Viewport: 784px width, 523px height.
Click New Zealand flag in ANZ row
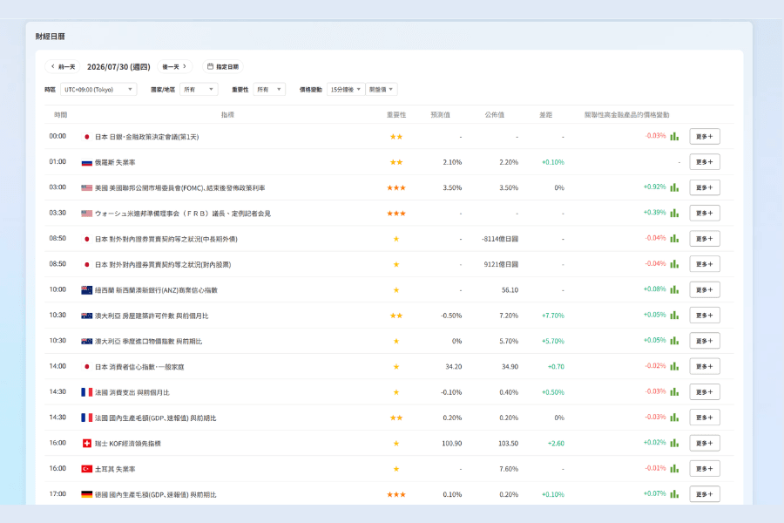[86, 290]
